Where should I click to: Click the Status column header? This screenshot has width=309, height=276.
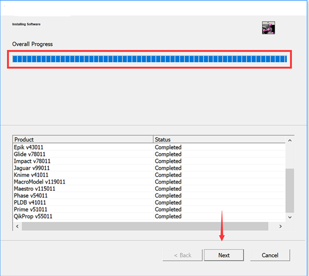(x=219, y=140)
